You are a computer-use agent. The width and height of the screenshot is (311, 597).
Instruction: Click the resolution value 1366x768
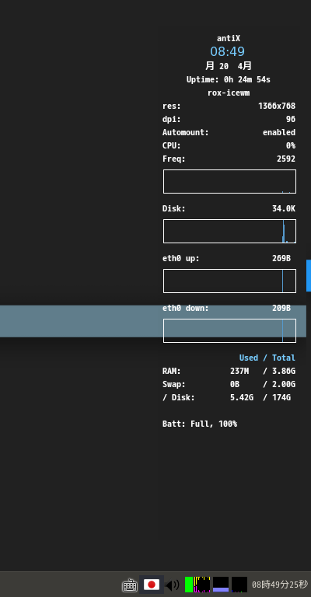(x=277, y=106)
